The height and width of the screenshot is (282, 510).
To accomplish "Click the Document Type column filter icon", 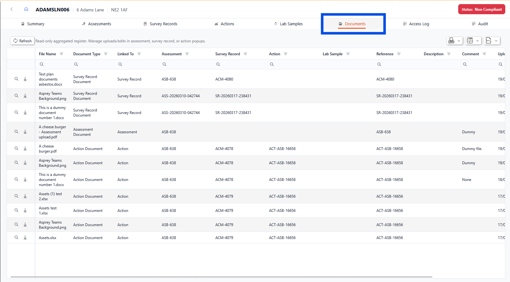I will click(x=106, y=54).
